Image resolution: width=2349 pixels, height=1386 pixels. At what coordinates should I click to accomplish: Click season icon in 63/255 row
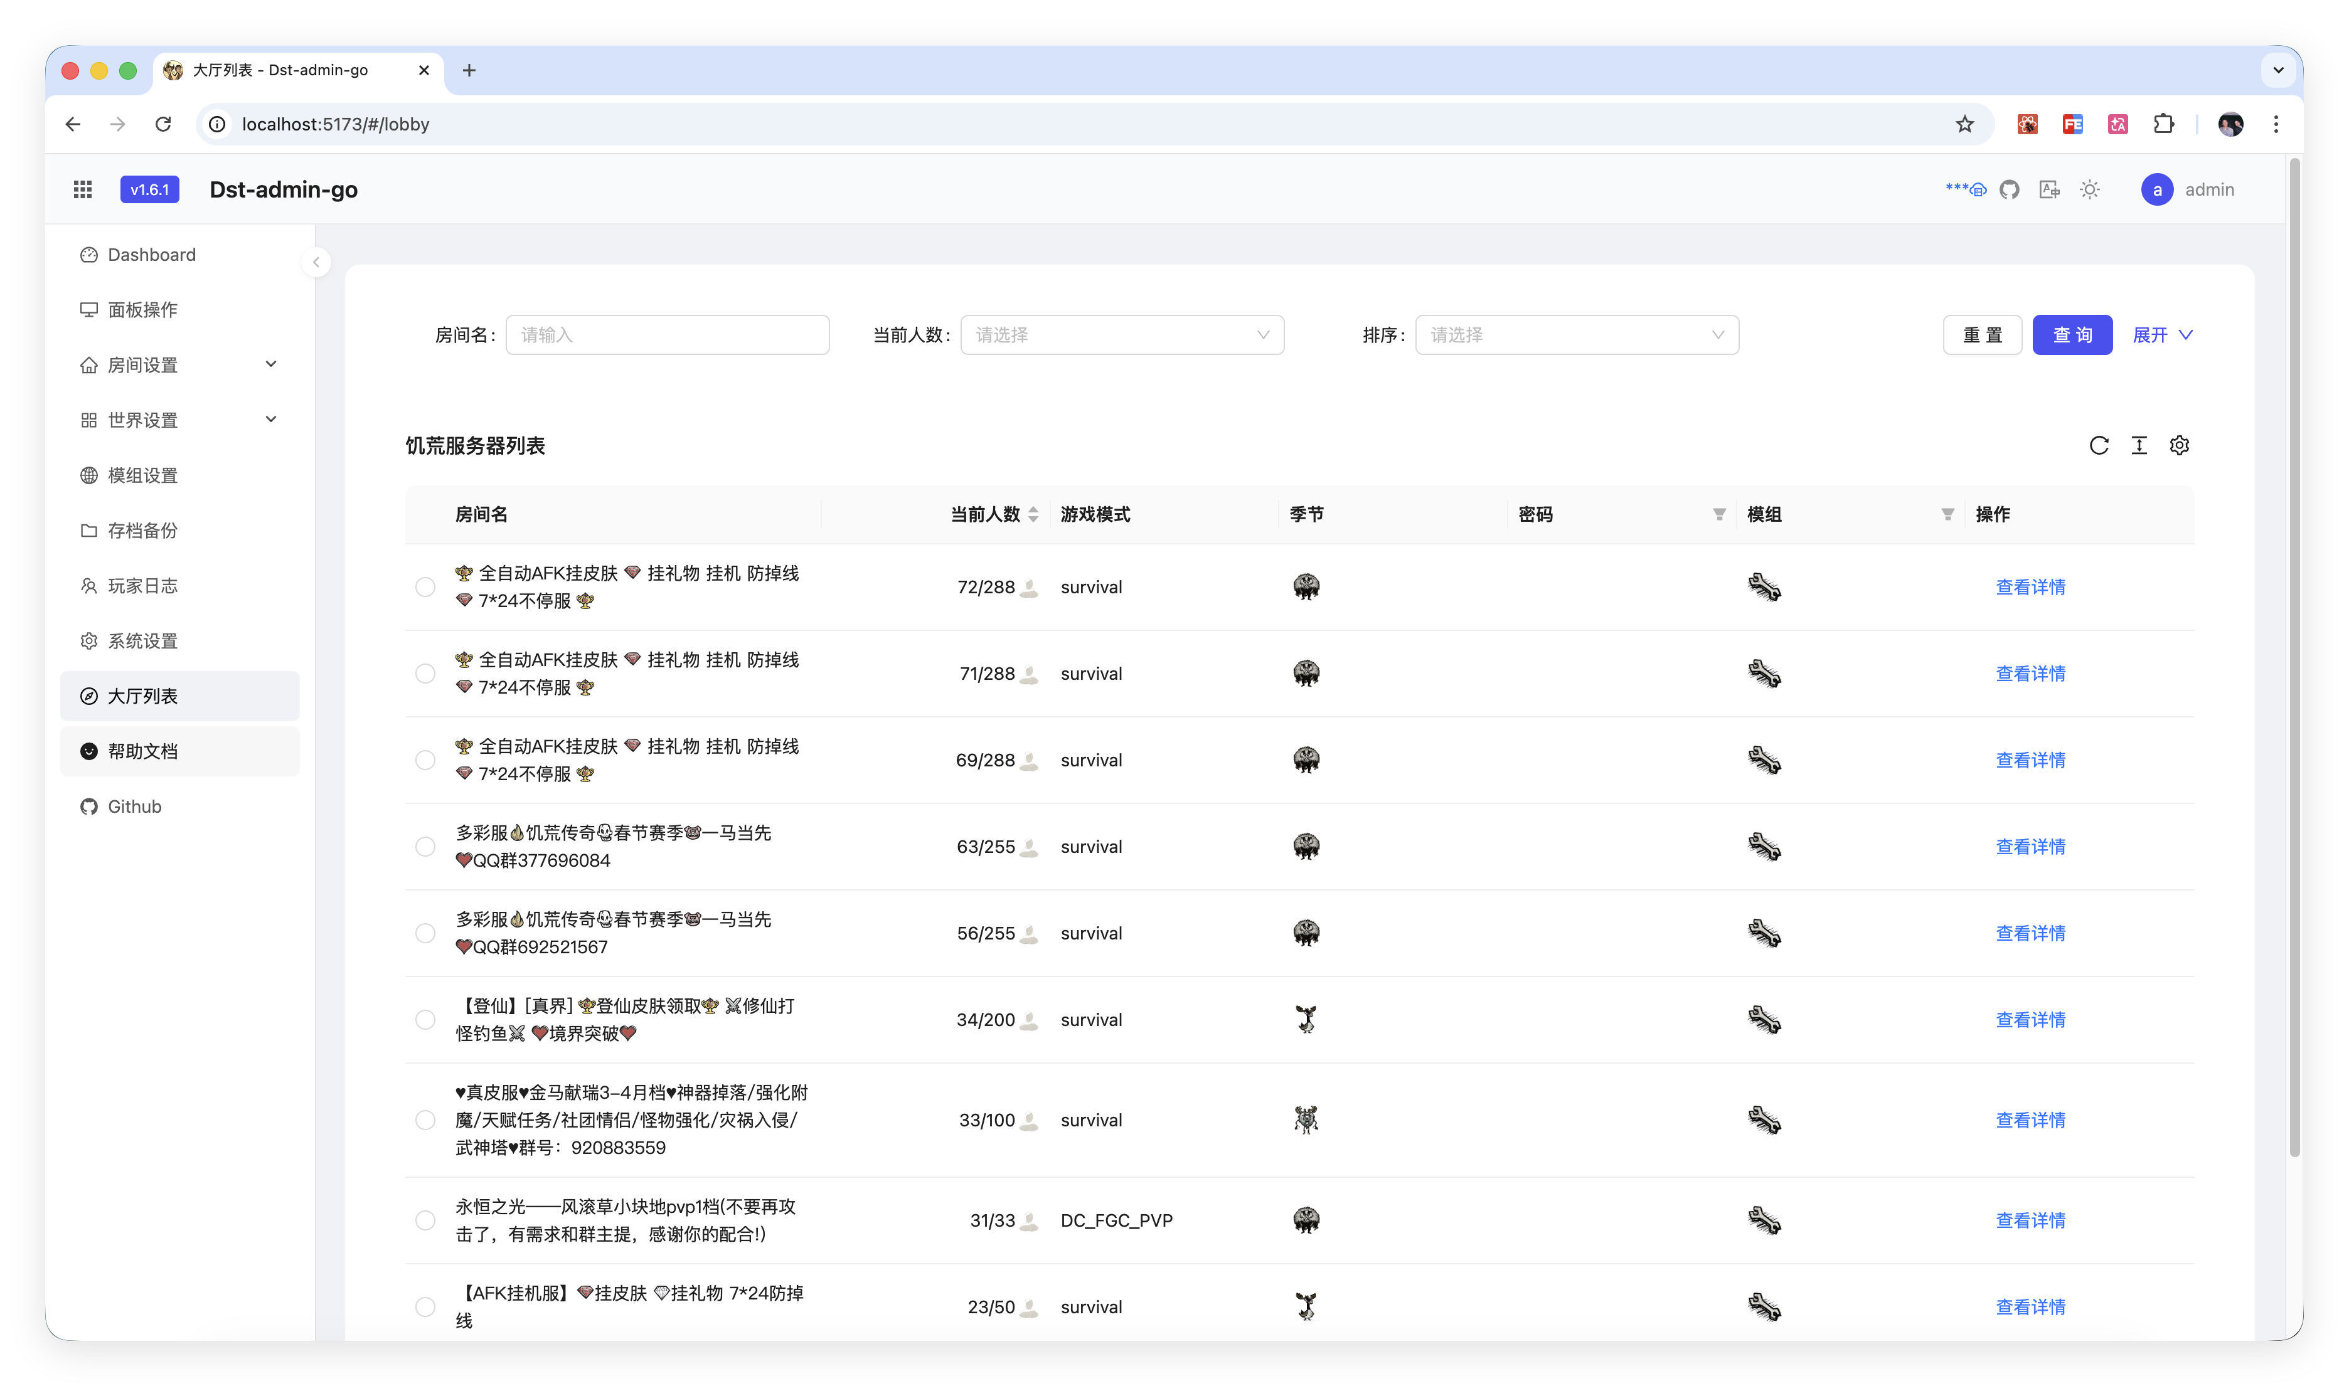coord(1306,847)
